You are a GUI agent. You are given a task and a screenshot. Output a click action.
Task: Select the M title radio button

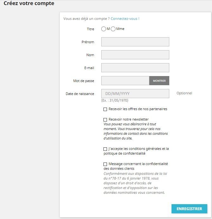click(x=104, y=29)
